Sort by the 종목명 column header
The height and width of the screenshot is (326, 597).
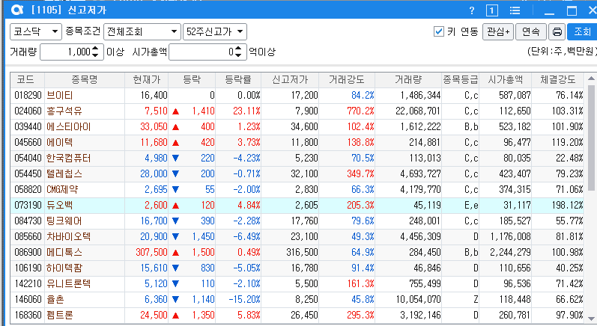(85, 80)
